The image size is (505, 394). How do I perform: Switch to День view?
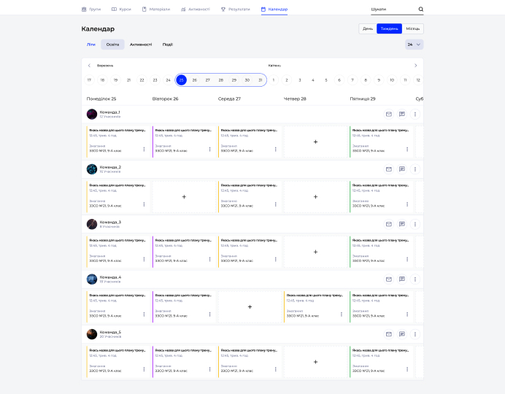pyautogui.click(x=368, y=28)
